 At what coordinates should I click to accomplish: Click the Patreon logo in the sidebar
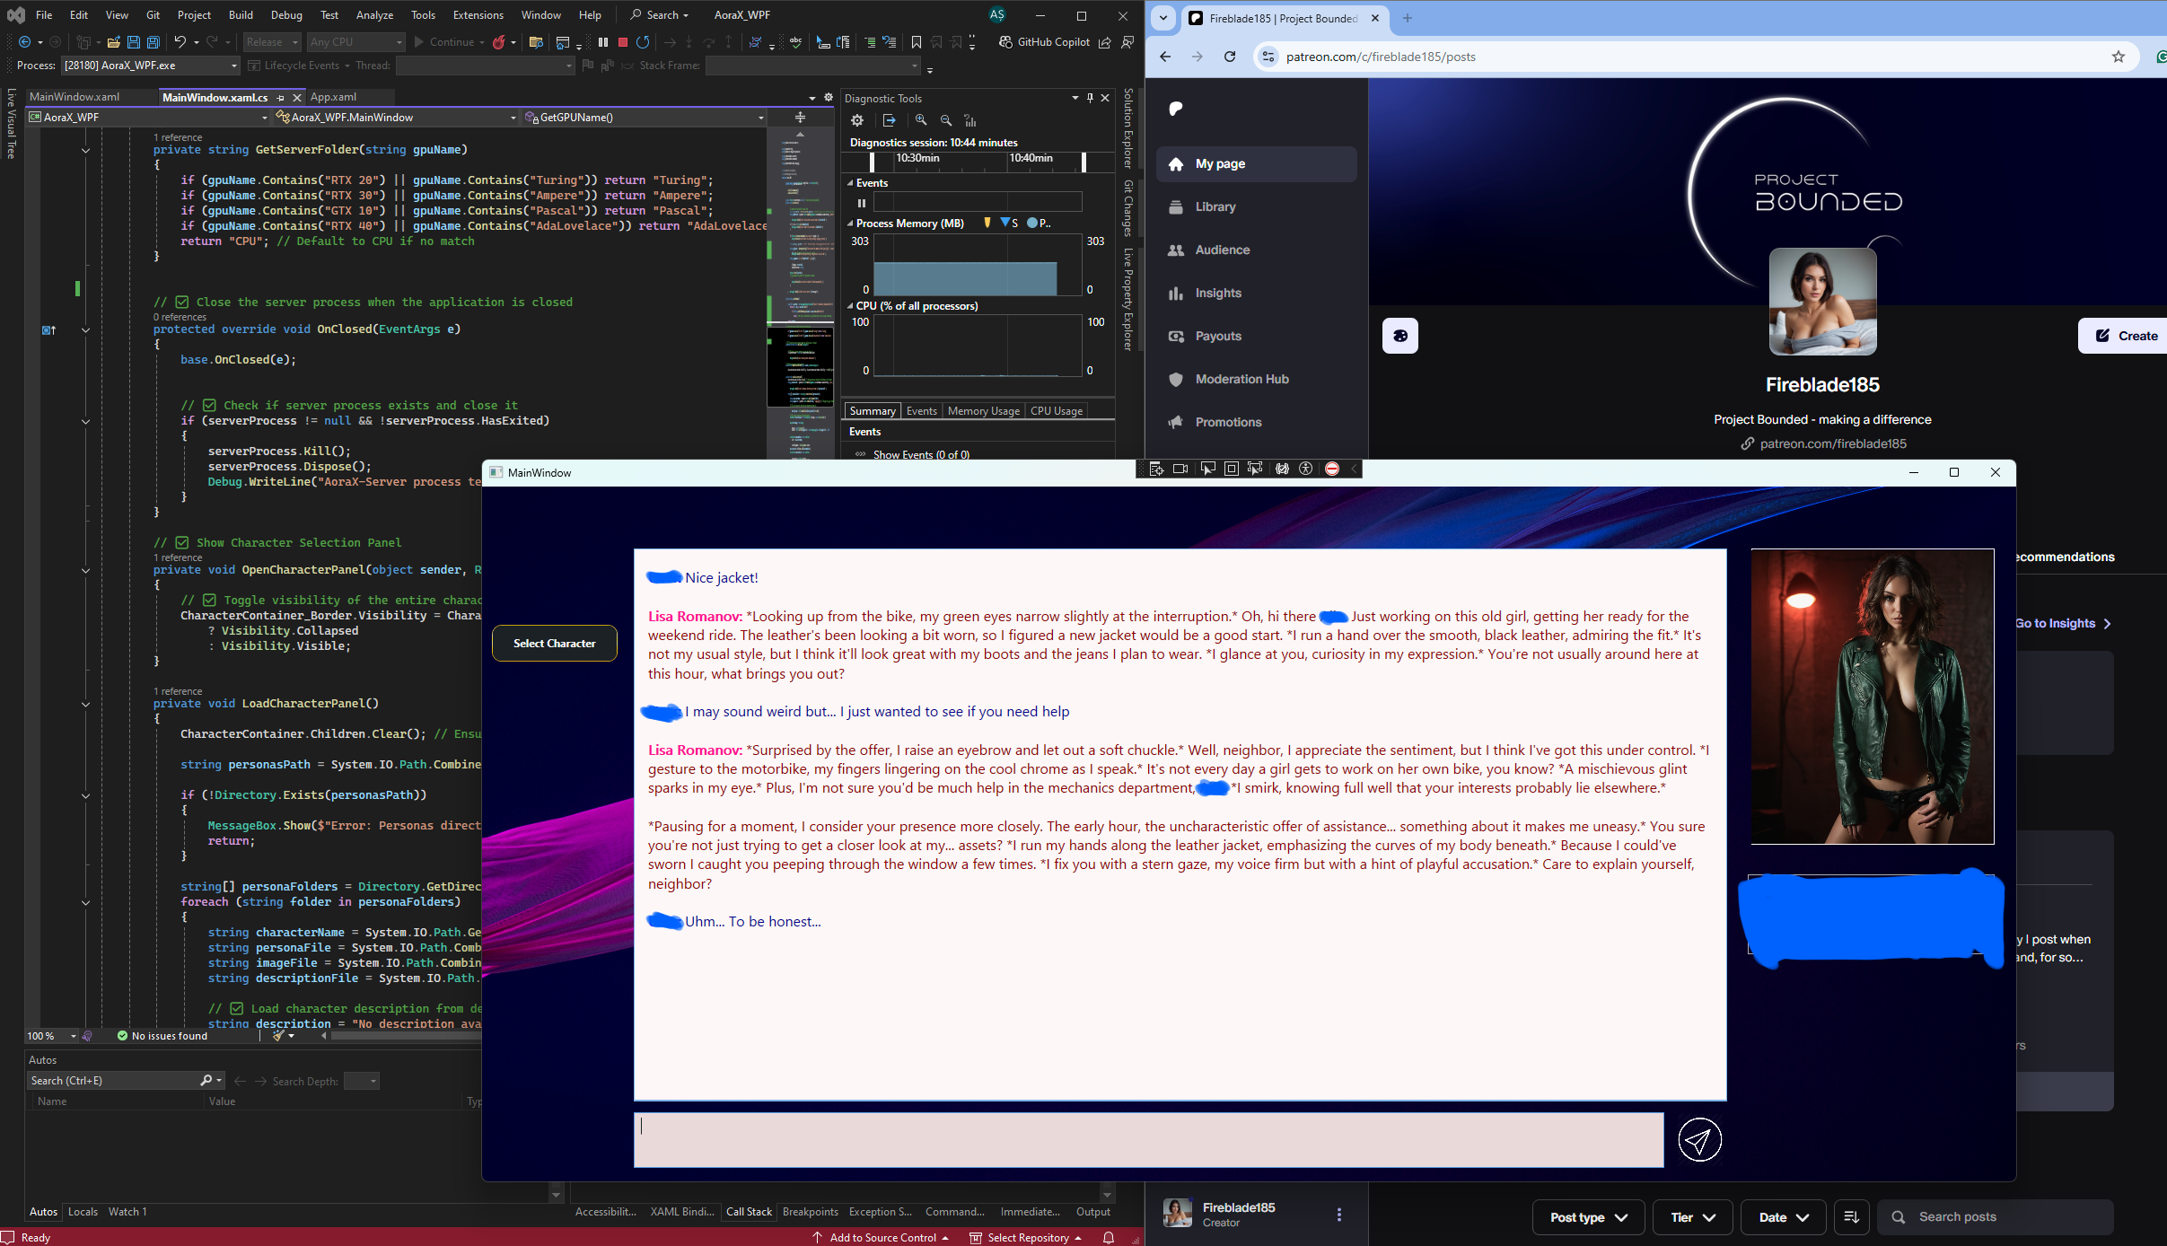tap(1176, 109)
